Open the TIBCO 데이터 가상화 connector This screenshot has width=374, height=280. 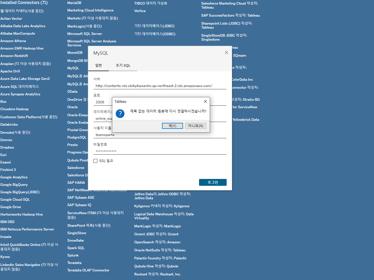pos(151,3)
